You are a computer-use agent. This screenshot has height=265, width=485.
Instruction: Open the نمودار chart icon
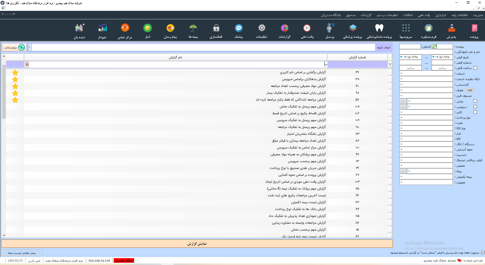point(102,28)
